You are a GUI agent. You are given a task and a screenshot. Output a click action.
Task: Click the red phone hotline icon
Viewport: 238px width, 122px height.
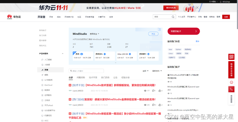[231, 89]
